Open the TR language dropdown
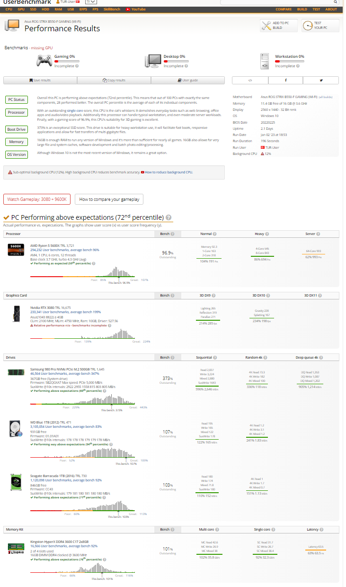 (90, 2)
